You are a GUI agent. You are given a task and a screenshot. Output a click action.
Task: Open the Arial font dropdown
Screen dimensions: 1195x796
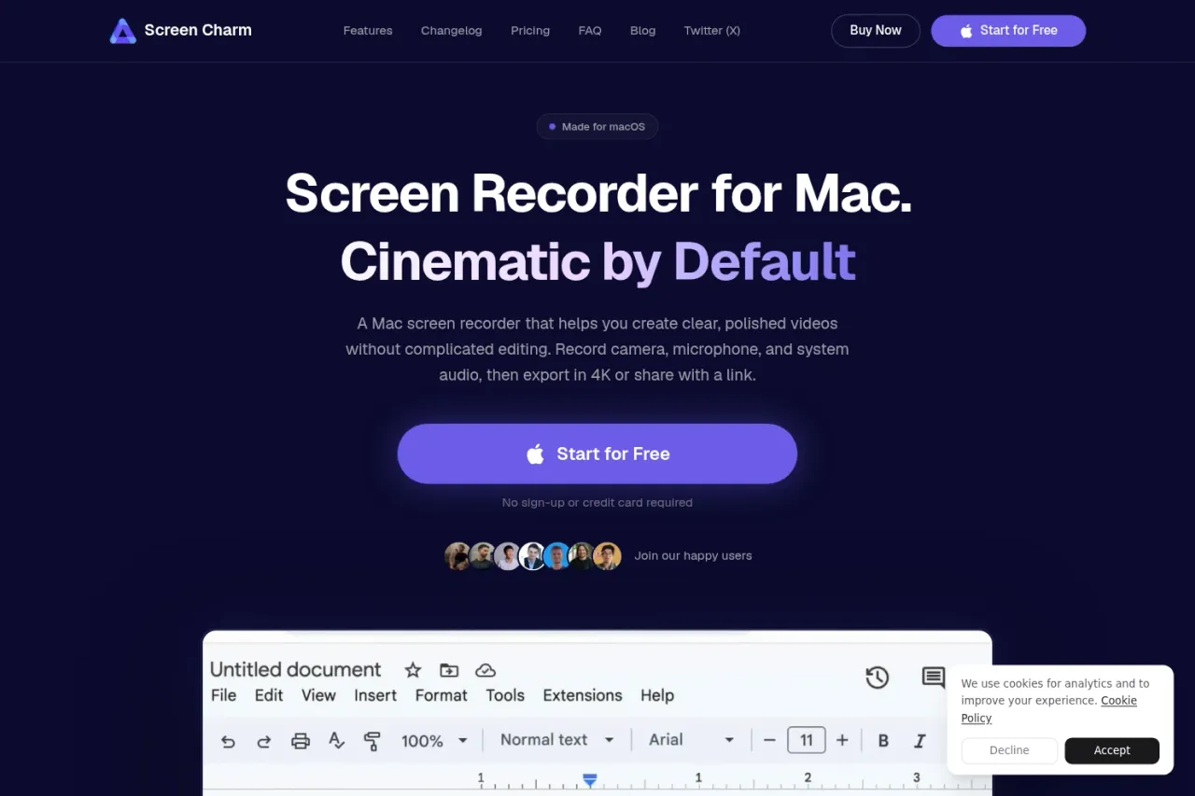point(692,740)
